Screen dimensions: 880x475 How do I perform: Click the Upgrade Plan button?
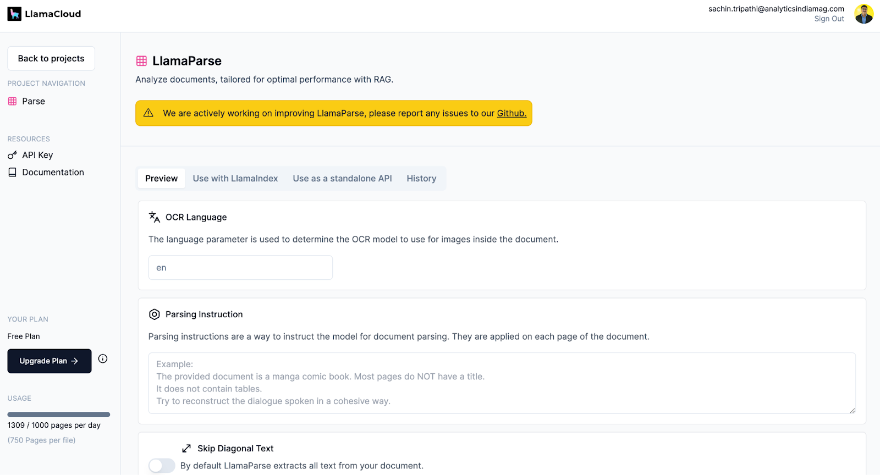[50, 361]
